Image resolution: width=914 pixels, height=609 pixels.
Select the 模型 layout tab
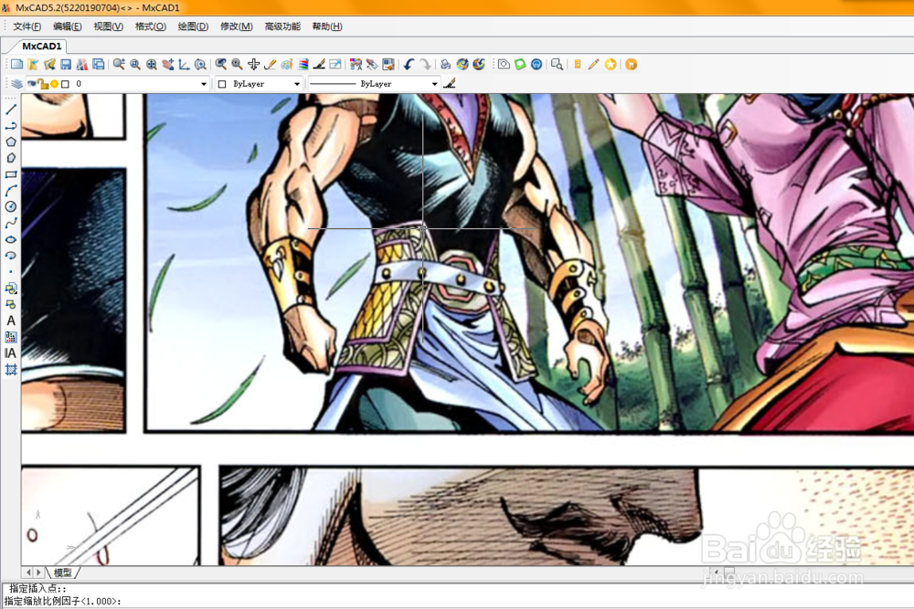pos(62,572)
